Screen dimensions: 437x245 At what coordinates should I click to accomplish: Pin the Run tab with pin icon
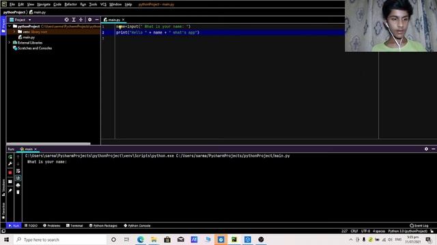coord(10,191)
